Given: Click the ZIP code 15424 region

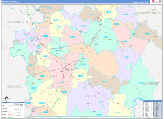Looking at the screenshot, I should [x=140, y=83].
